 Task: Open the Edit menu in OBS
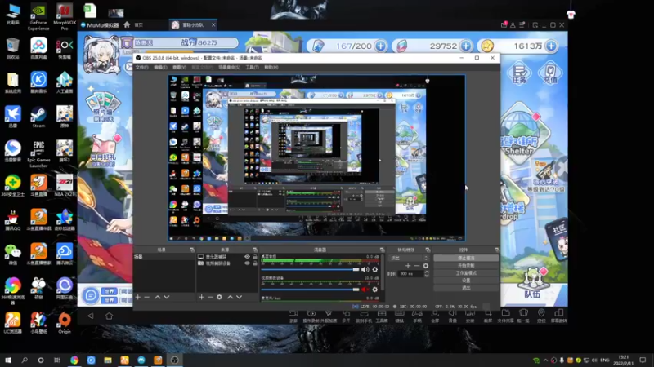(160, 67)
